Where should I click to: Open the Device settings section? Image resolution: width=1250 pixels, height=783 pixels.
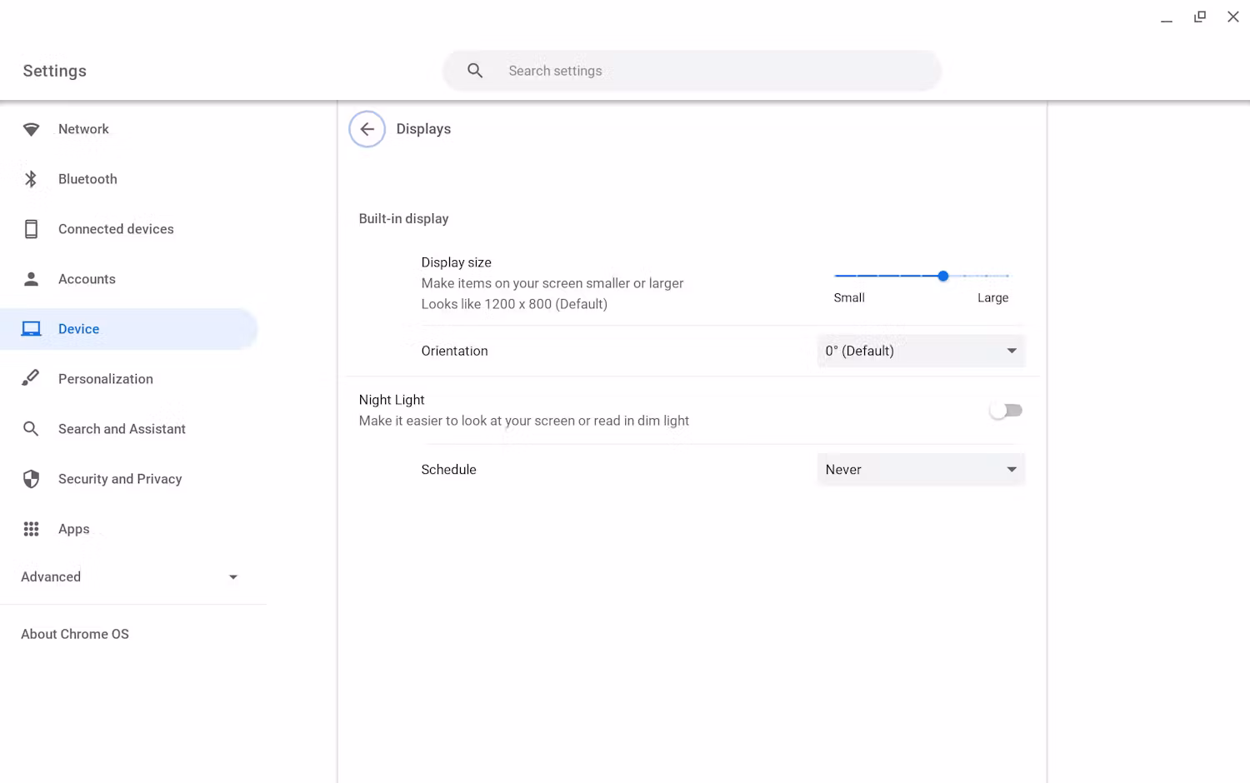pyautogui.click(x=78, y=328)
